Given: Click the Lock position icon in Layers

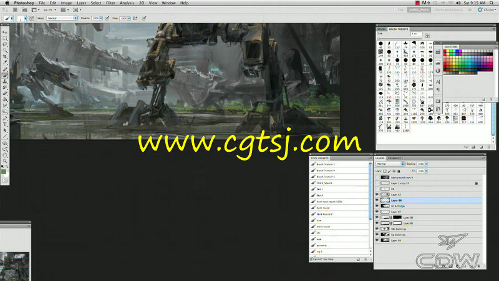Looking at the screenshot, I should pos(394,171).
